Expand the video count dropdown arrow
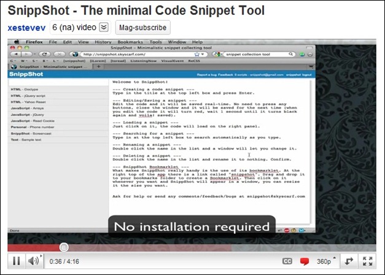Viewport: 385px width, 275px height. pyautogui.click(x=104, y=28)
